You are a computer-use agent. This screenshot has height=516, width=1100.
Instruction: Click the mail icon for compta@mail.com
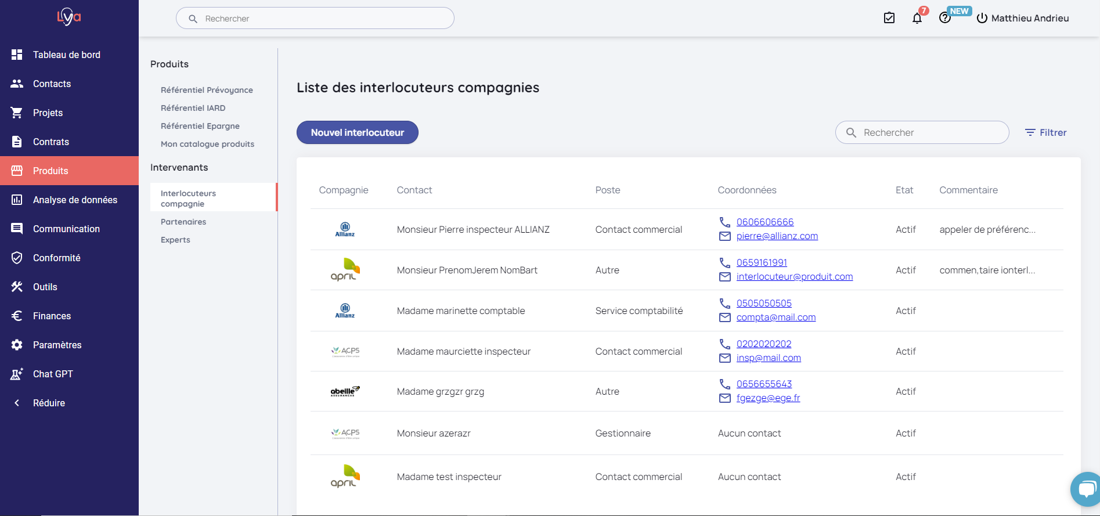pos(724,317)
